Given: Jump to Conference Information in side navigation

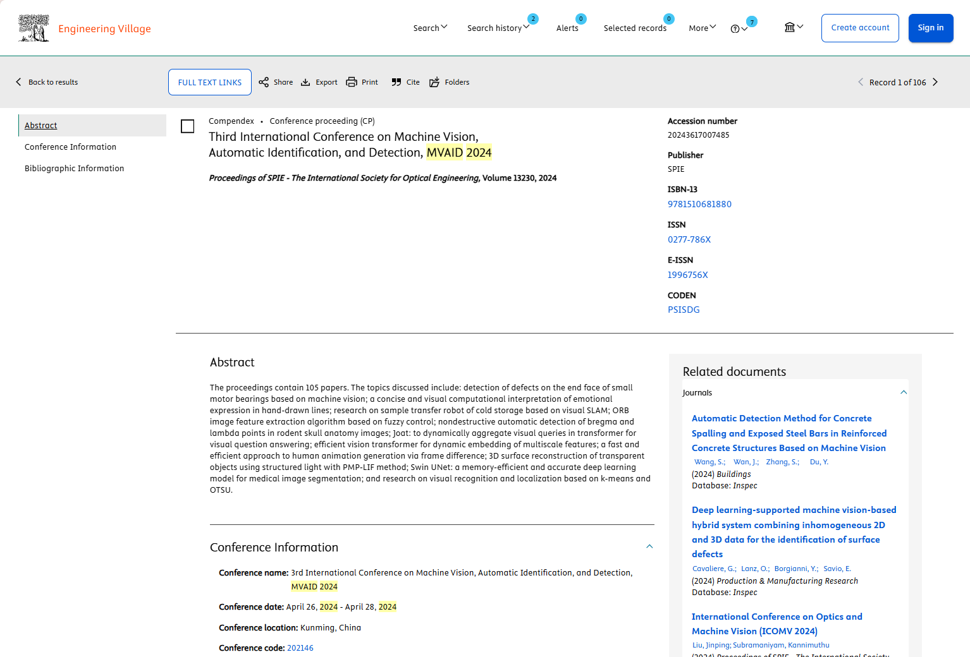Looking at the screenshot, I should click(70, 147).
